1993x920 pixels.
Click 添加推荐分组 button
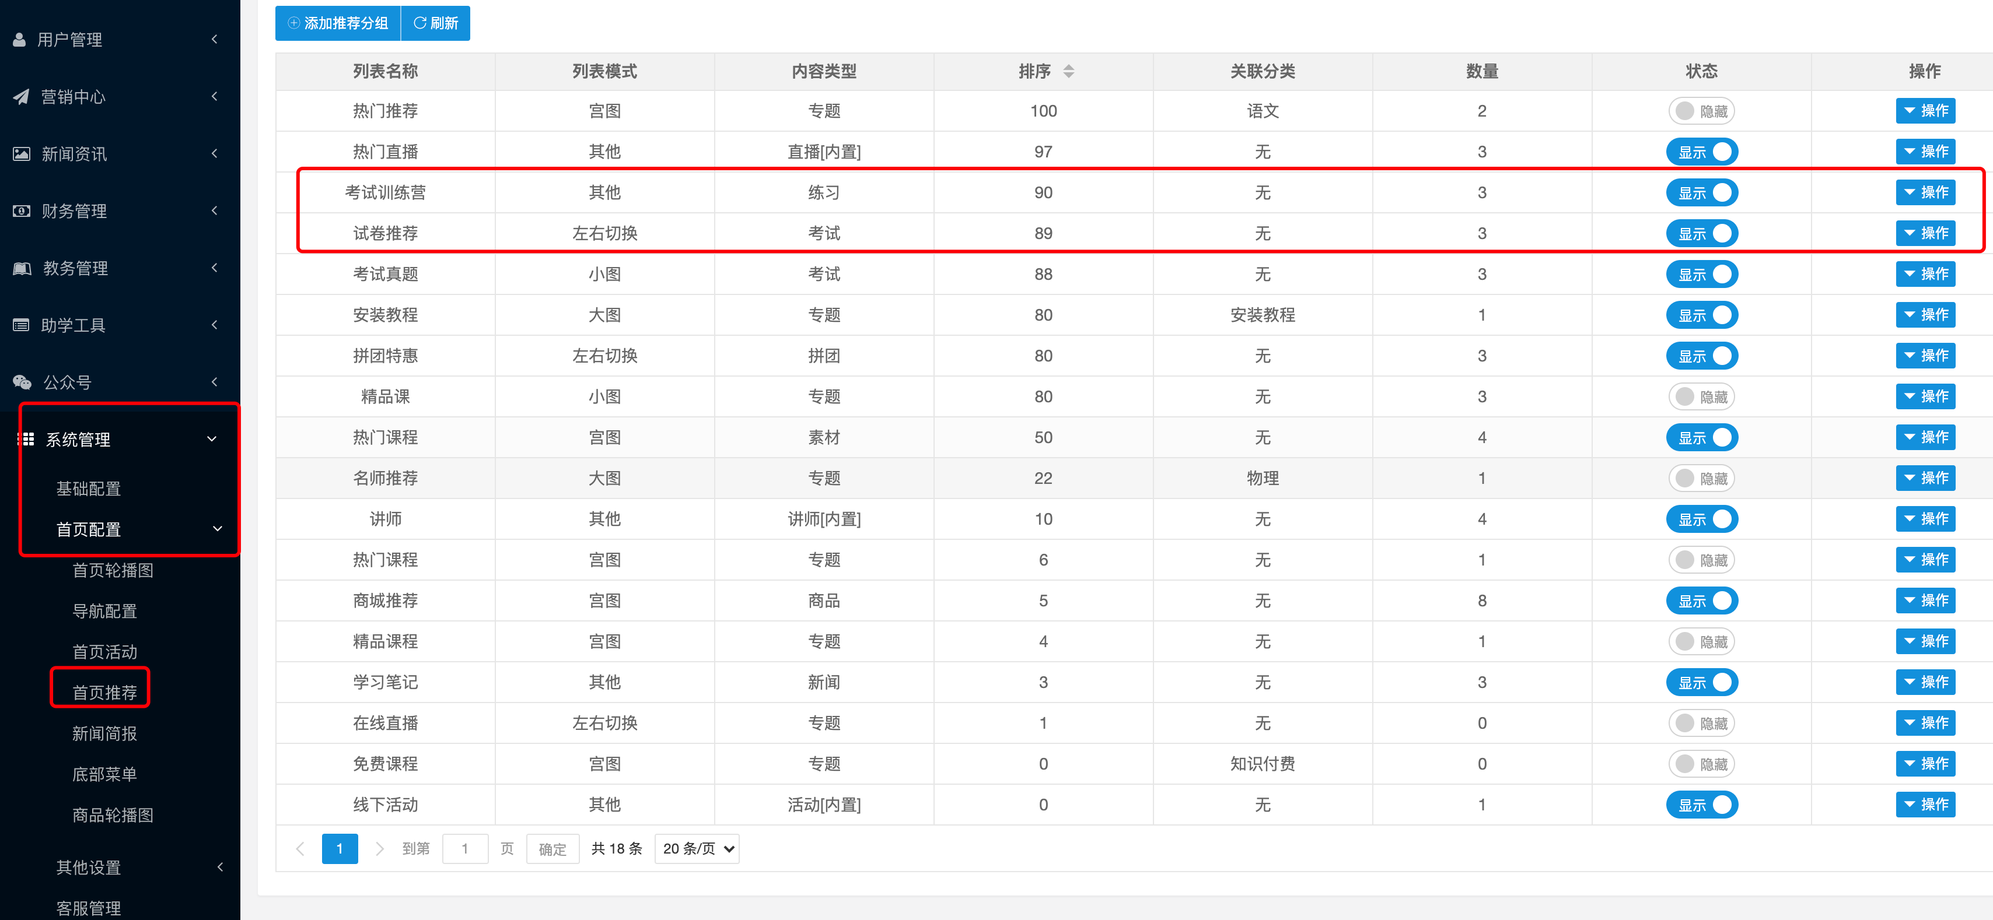click(338, 23)
